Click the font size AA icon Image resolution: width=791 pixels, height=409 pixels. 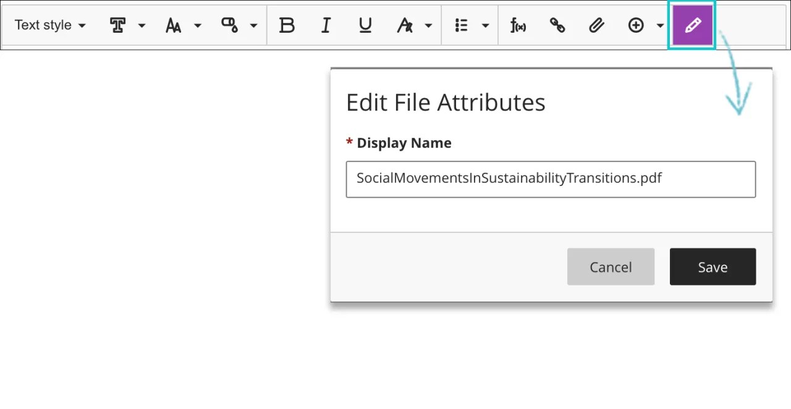pos(174,25)
